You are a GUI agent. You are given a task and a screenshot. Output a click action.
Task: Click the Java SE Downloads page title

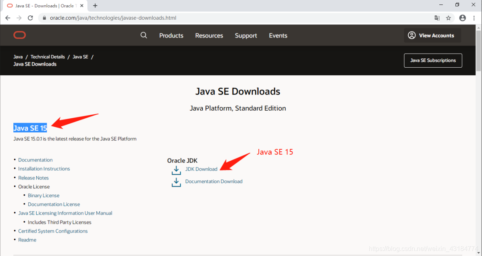pyautogui.click(x=238, y=91)
